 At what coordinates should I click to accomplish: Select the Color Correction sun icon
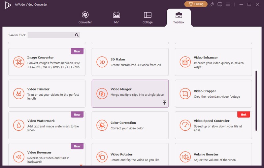click(x=102, y=125)
